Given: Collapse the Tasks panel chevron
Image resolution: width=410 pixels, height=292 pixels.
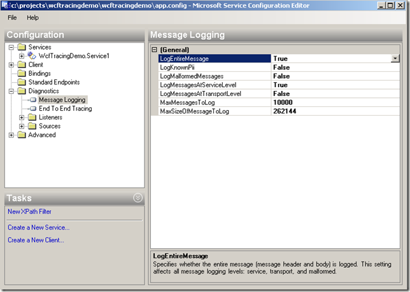Looking at the screenshot, I should coord(138,198).
